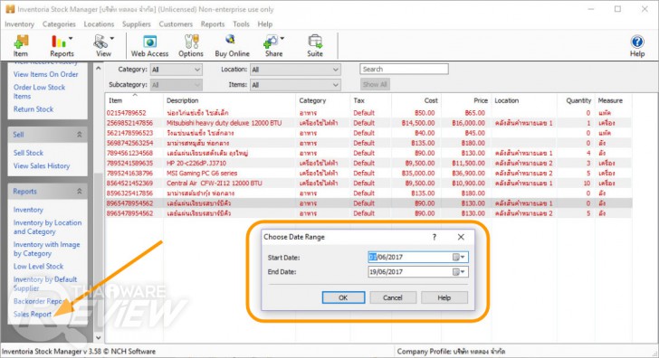Viewport: 659px width, 358px height.
Task: Click the Show All button
Action: (375, 85)
